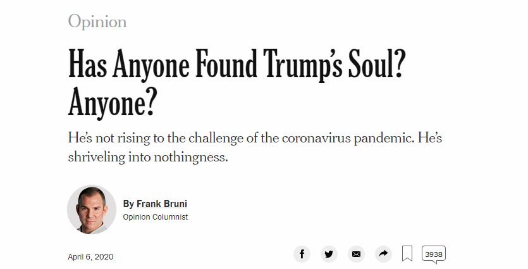This screenshot has height=269, width=528.
Task: Click the summary line starting 'He's not rising'
Action: click(x=255, y=138)
